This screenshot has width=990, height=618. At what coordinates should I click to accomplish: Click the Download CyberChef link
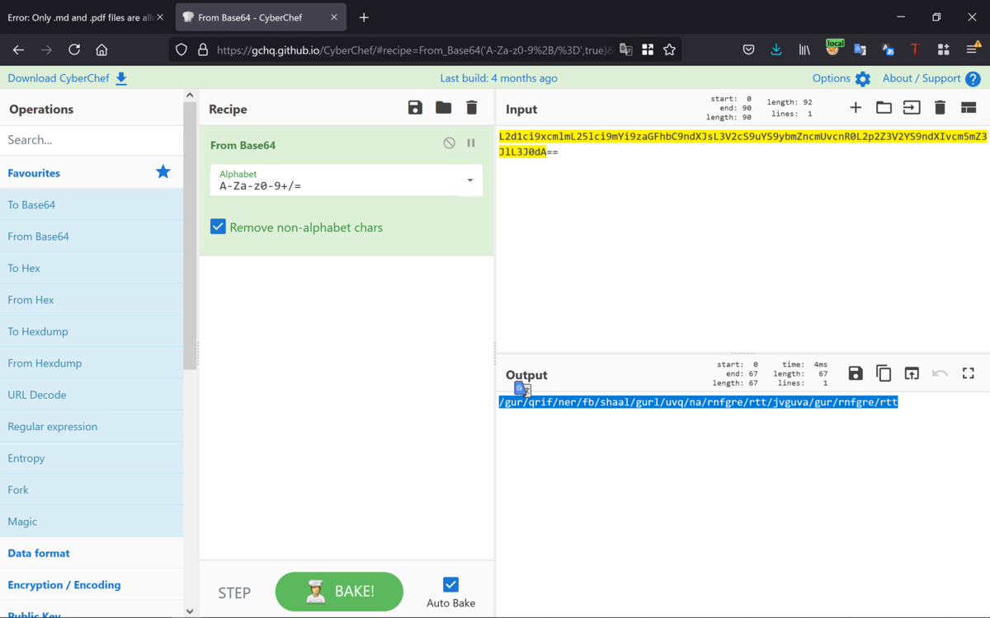click(68, 78)
